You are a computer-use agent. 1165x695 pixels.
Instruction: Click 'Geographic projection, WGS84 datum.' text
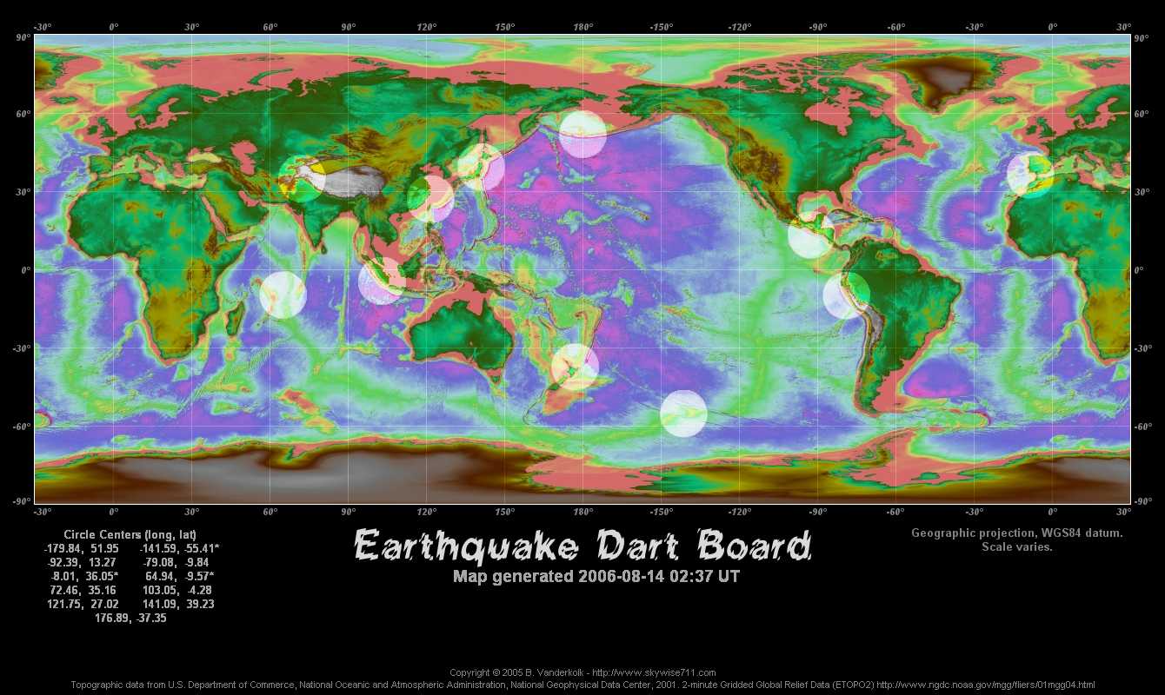1017,533
